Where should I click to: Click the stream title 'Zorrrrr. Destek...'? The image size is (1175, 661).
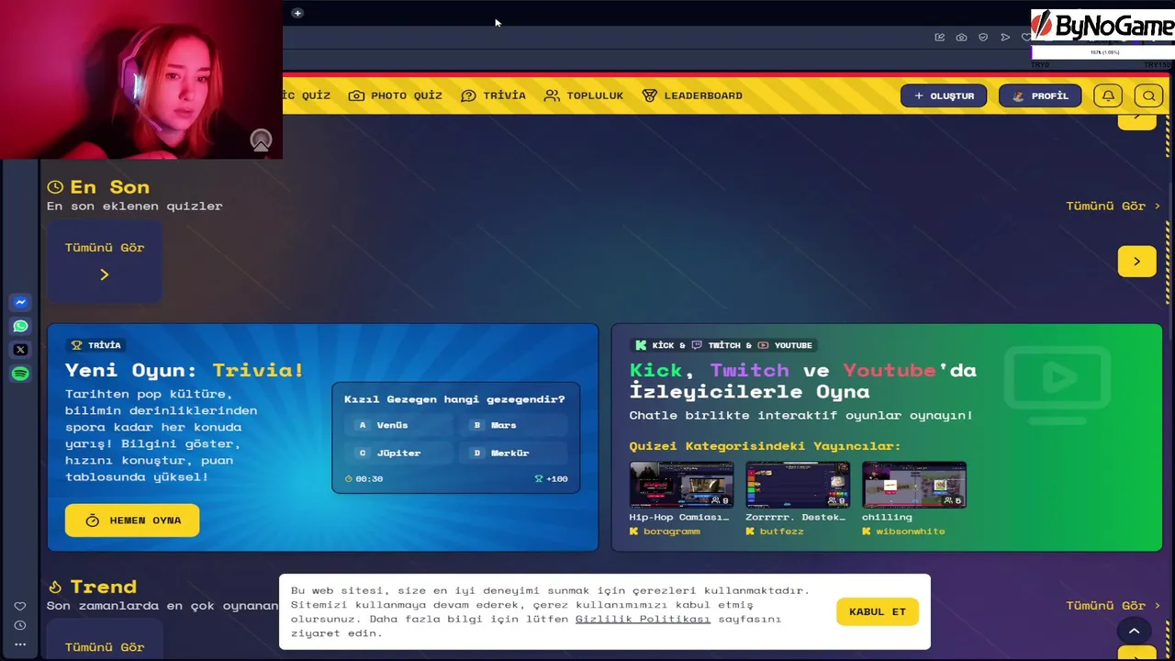[796, 517]
